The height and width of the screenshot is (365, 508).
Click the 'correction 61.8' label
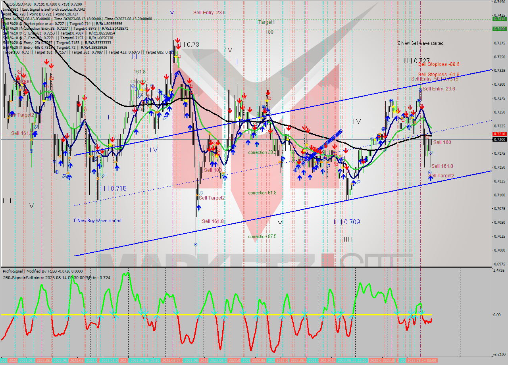click(x=262, y=193)
